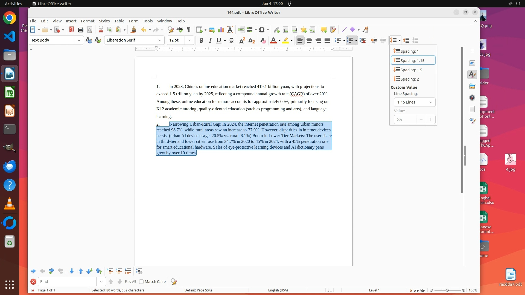Image resolution: width=525 pixels, height=295 pixels.
Task: Open the Format menu
Action: tap(87, 21)
